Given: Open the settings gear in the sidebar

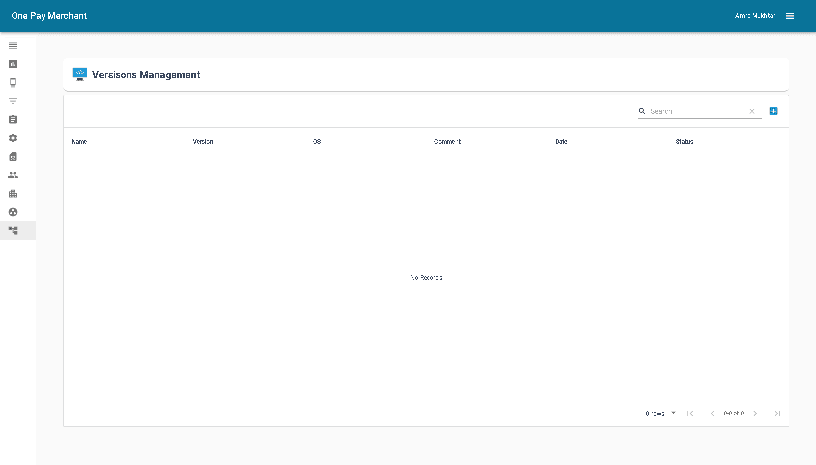Looking at the screenshot, I should coord(13,138).
